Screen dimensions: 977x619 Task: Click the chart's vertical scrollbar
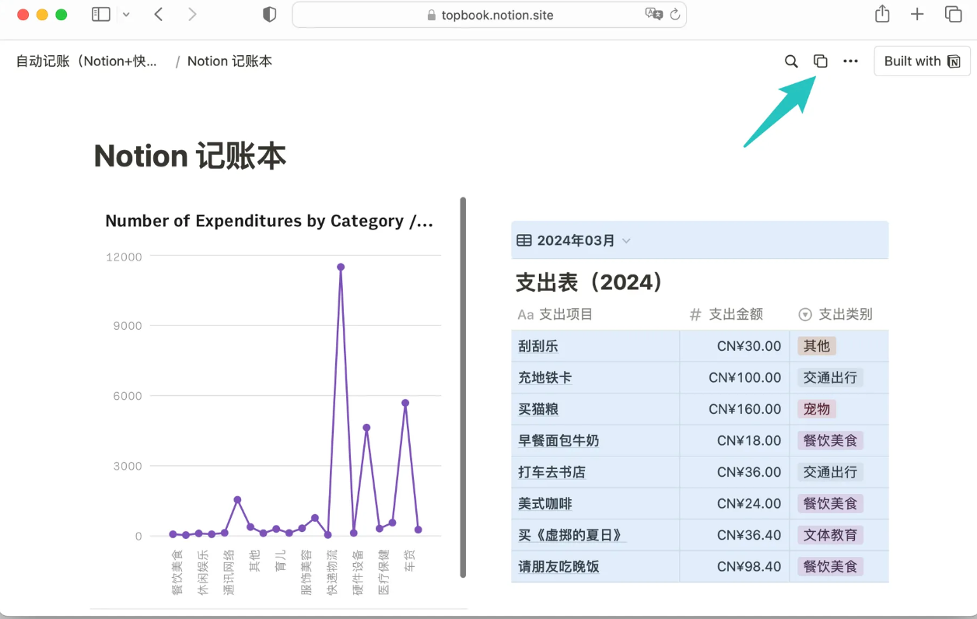point(464,387)
